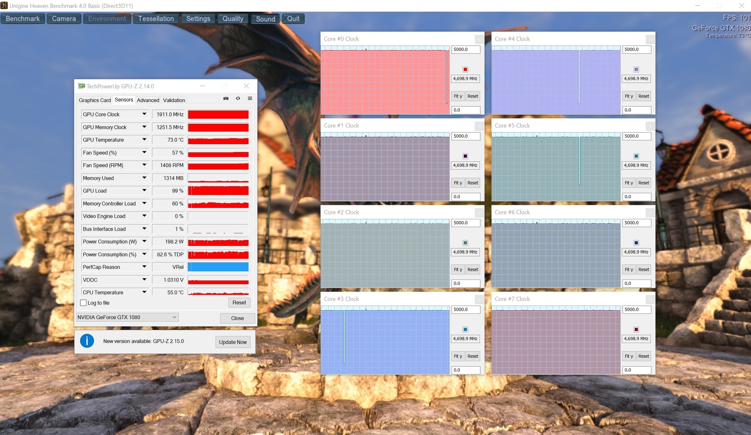Open the Tessellation menu in Heaven Benchmark
The height and width of the screenshot is (435, 751).
click(156, 19)
